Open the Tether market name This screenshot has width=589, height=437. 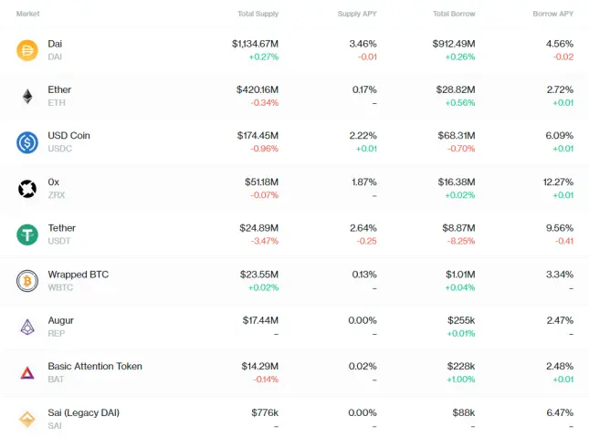(61, 228)
